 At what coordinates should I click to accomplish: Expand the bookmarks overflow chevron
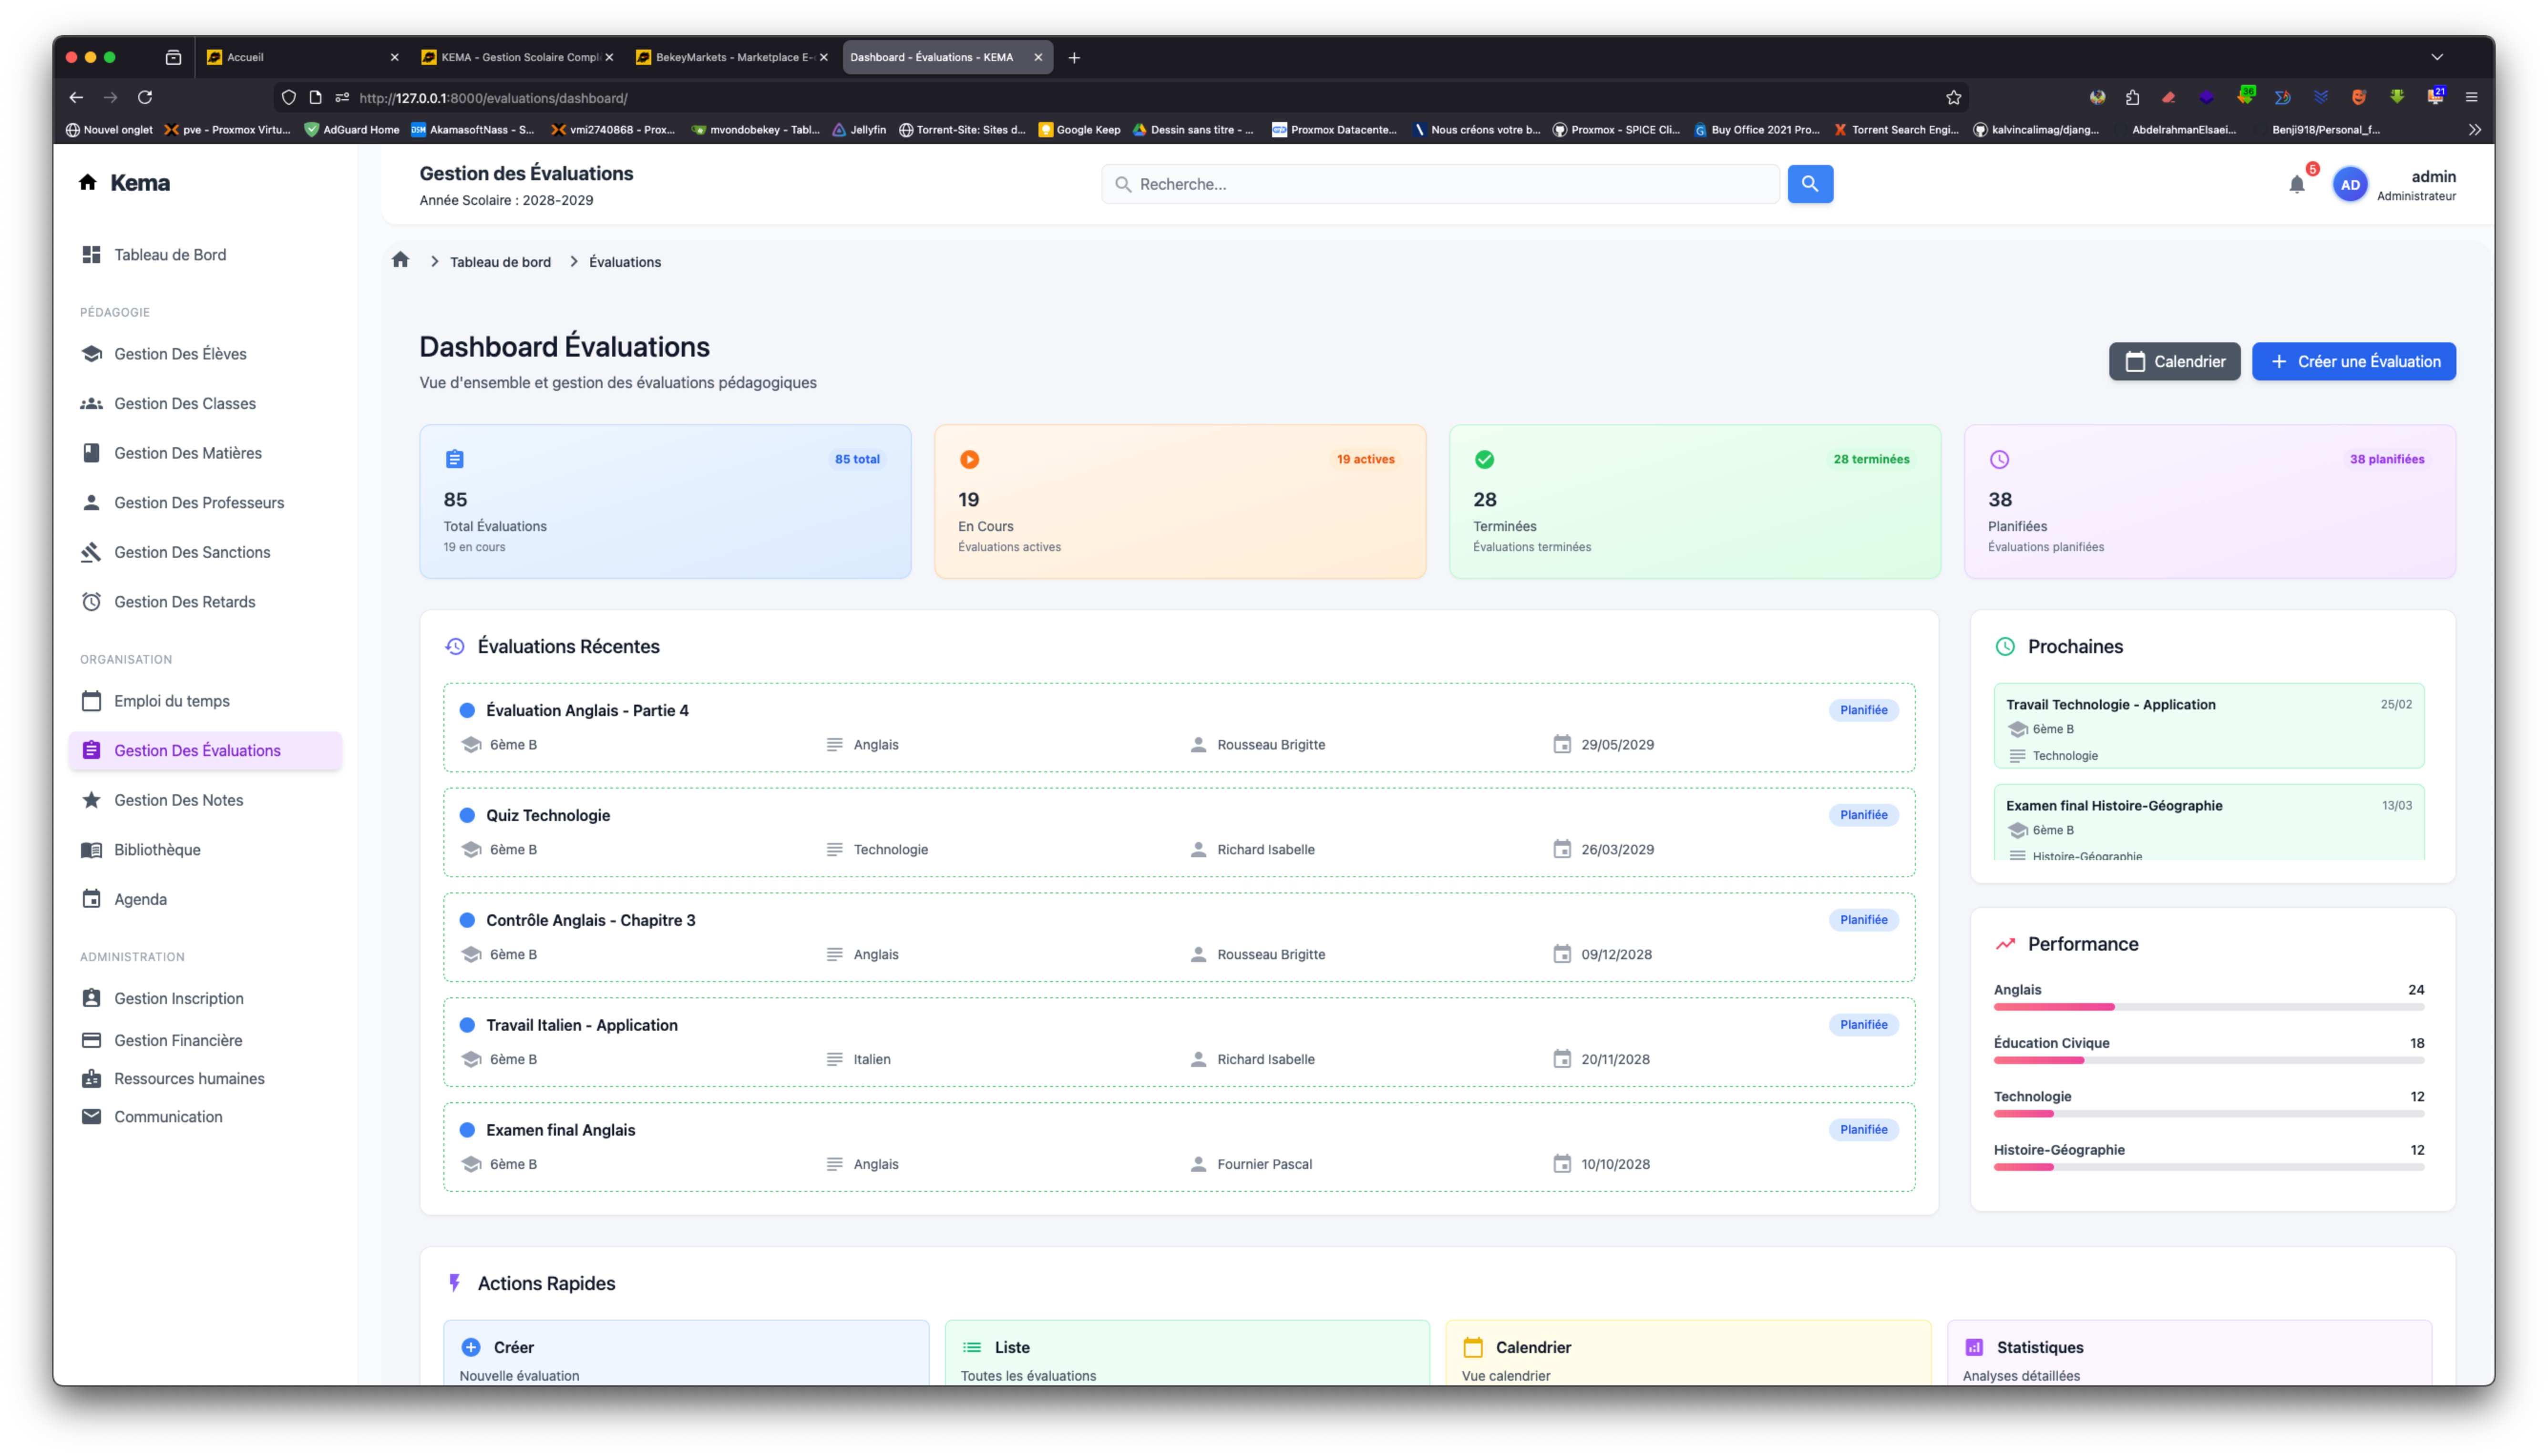tap(2474, 130)
